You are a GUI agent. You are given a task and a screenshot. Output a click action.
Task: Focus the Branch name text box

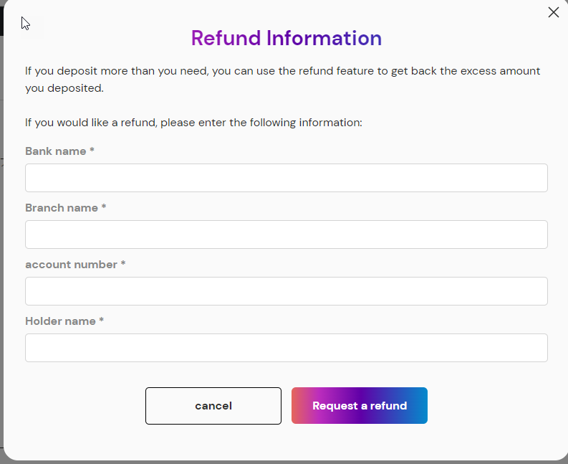286,235
